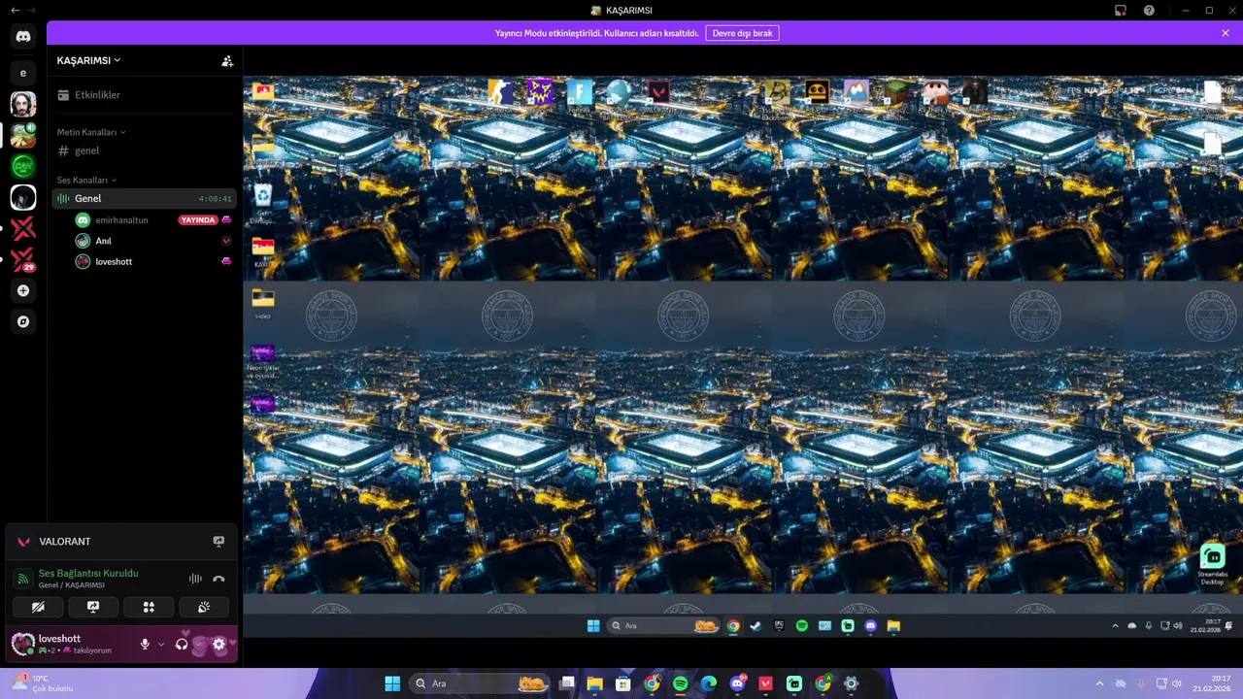
Task: Dismiss the Streamer Mode purple banner
Action: click(1226, 33)
